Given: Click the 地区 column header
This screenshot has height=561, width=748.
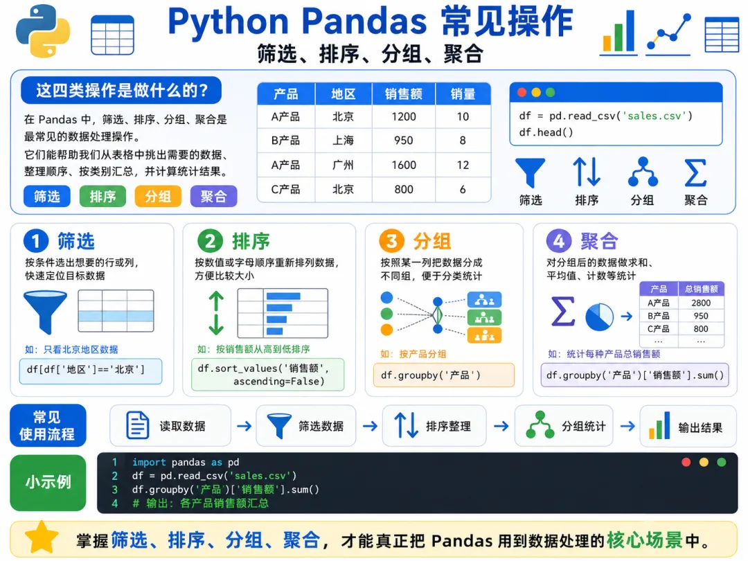Looking at the screenshot, I should (x=344, y=94).
